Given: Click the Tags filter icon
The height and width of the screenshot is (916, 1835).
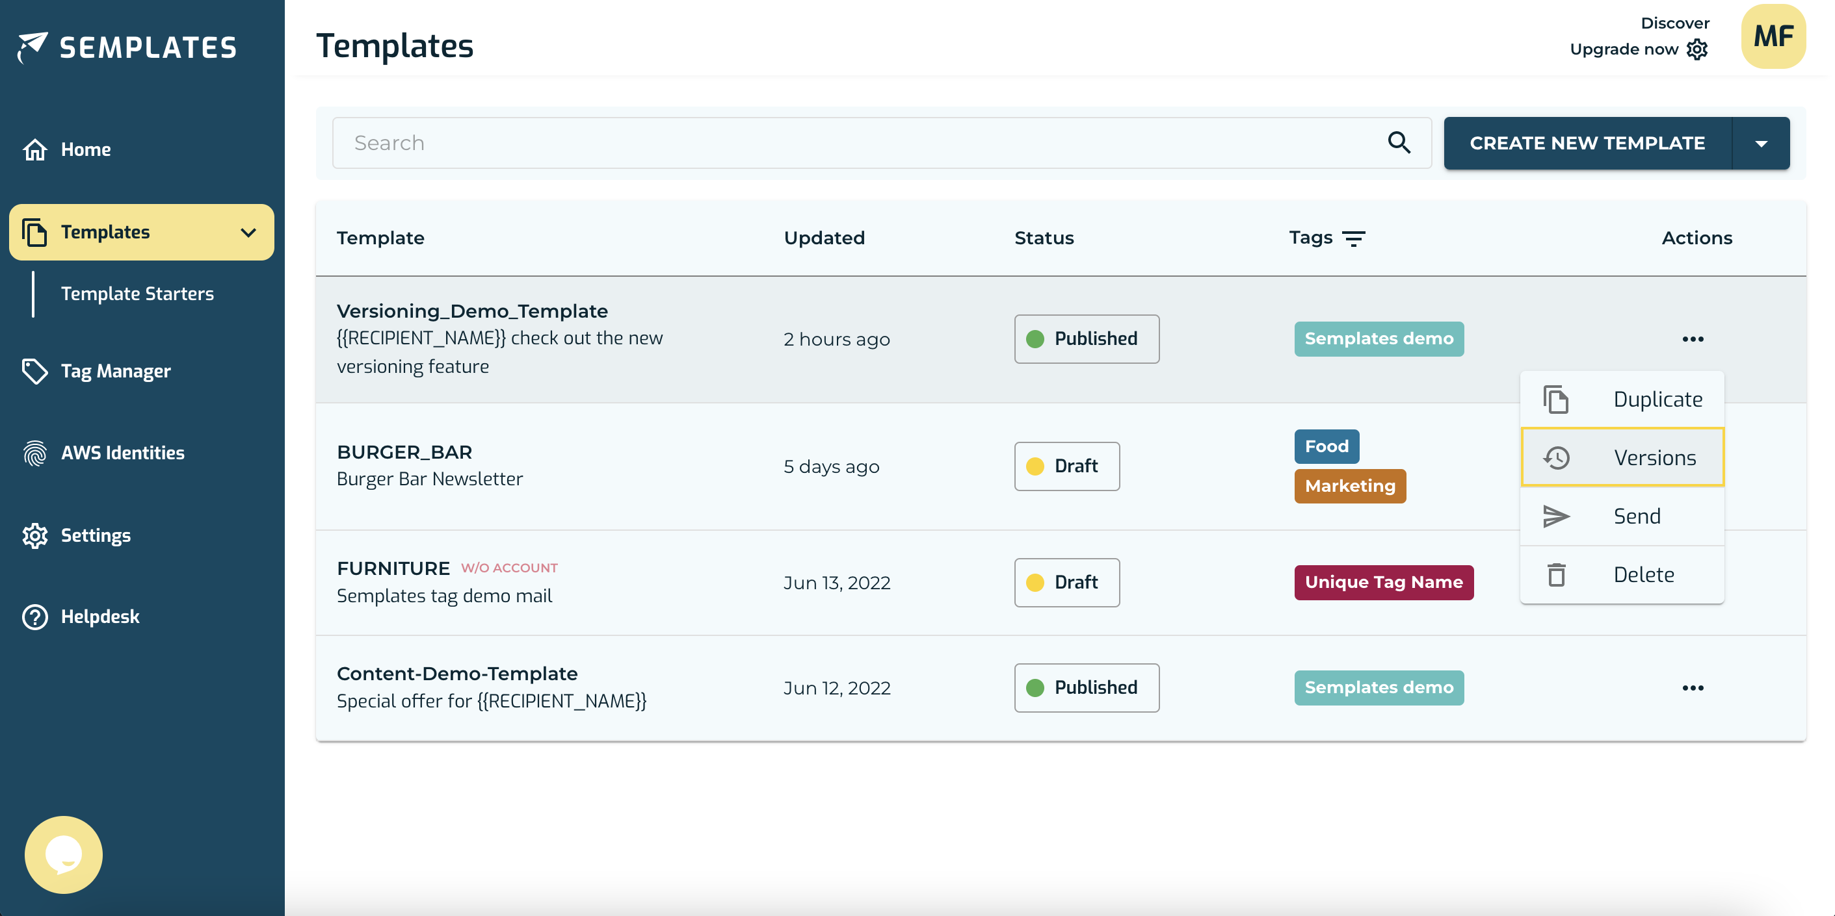Looking at the screenshot, I should coord(1353,238).
